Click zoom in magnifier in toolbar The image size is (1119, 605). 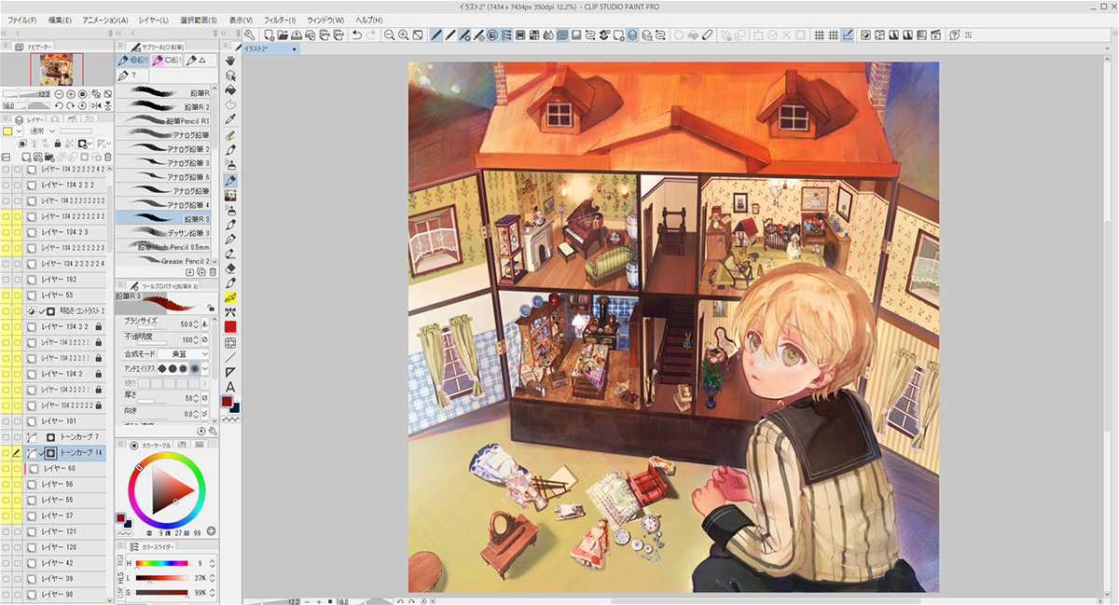pos(404,35)
